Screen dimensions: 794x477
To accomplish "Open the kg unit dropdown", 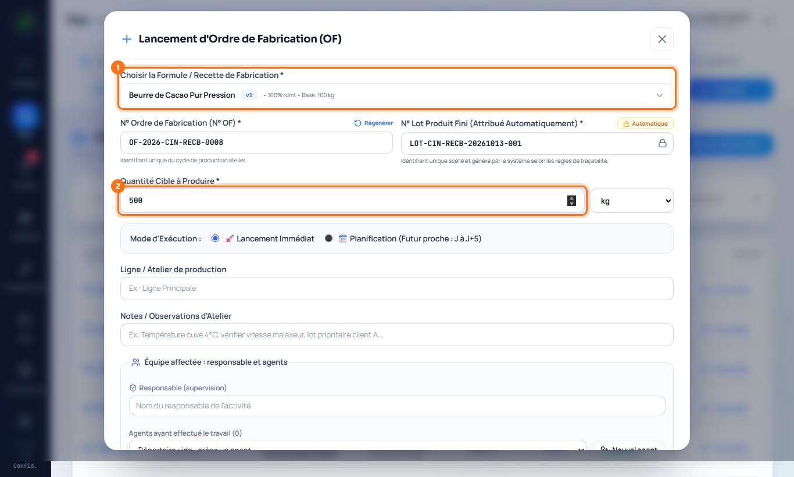I will [x=632, y=201].
